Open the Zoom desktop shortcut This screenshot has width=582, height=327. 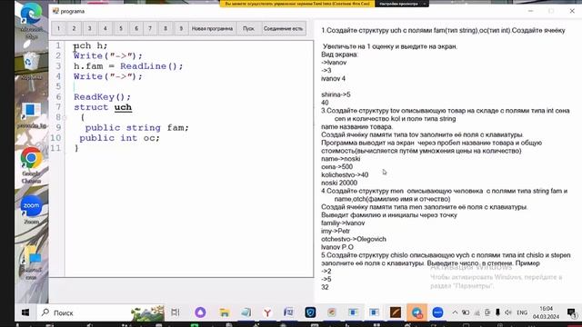[x=31, y=210]
